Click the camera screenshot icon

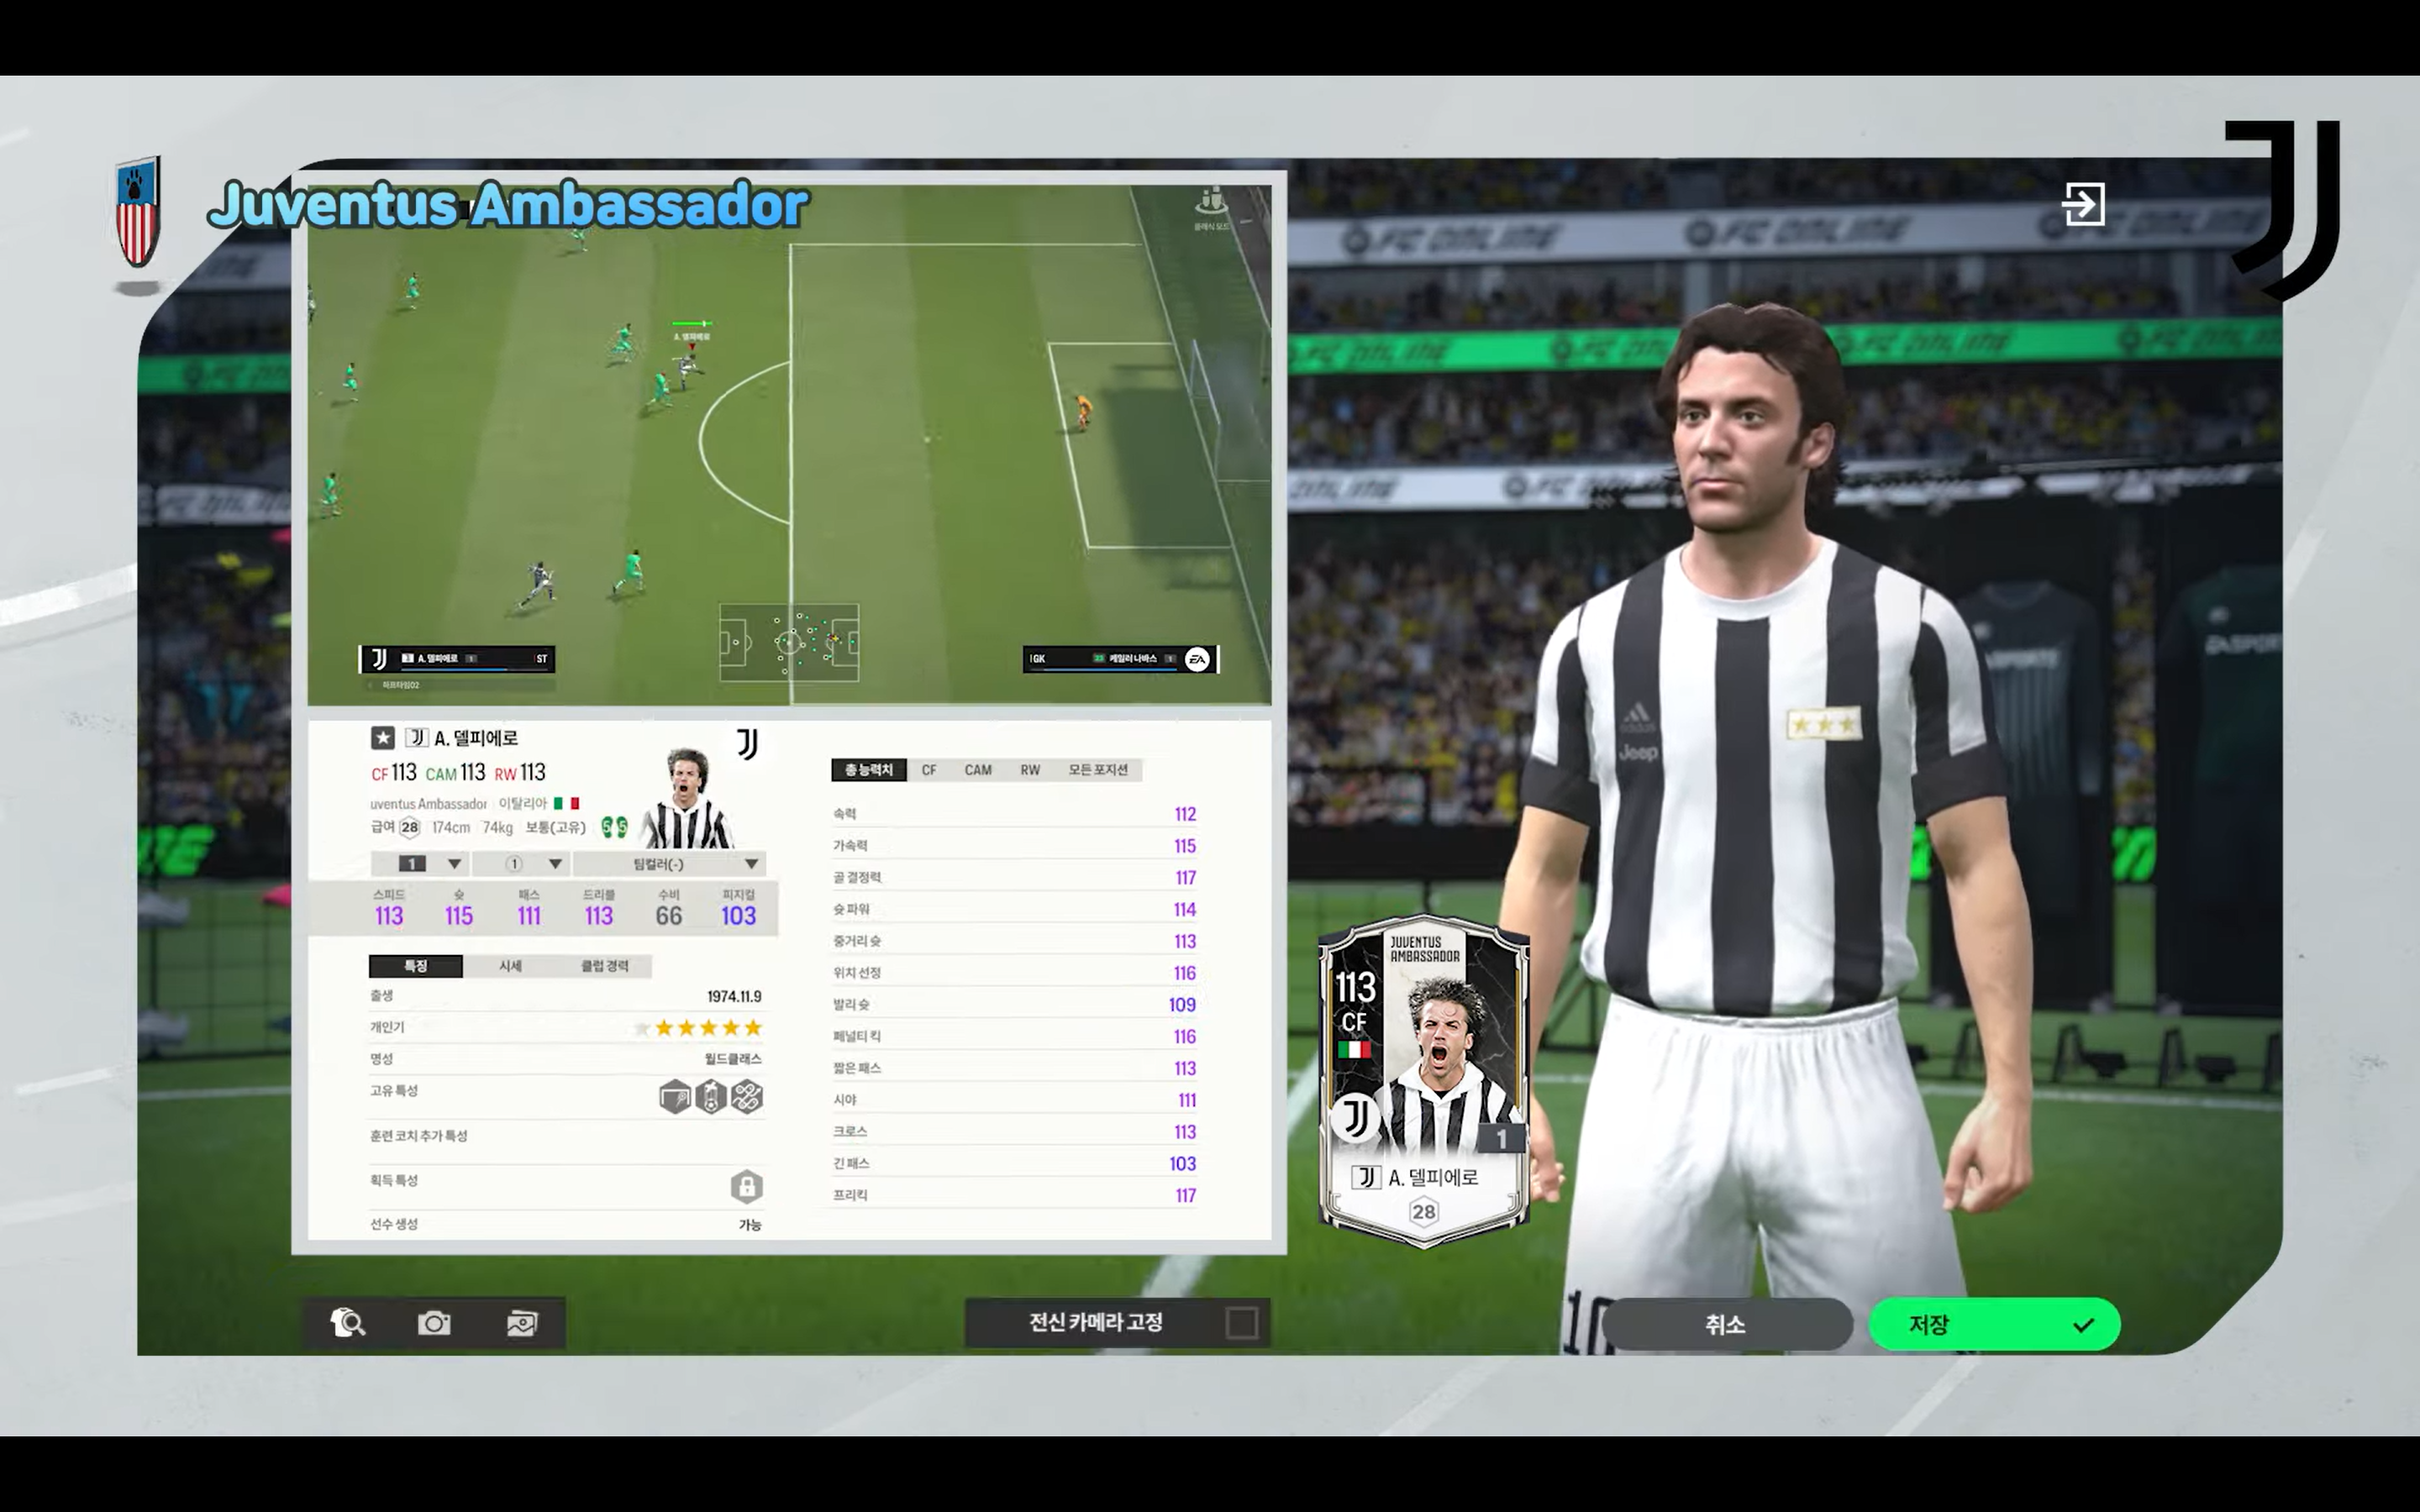coord(434,1323)
